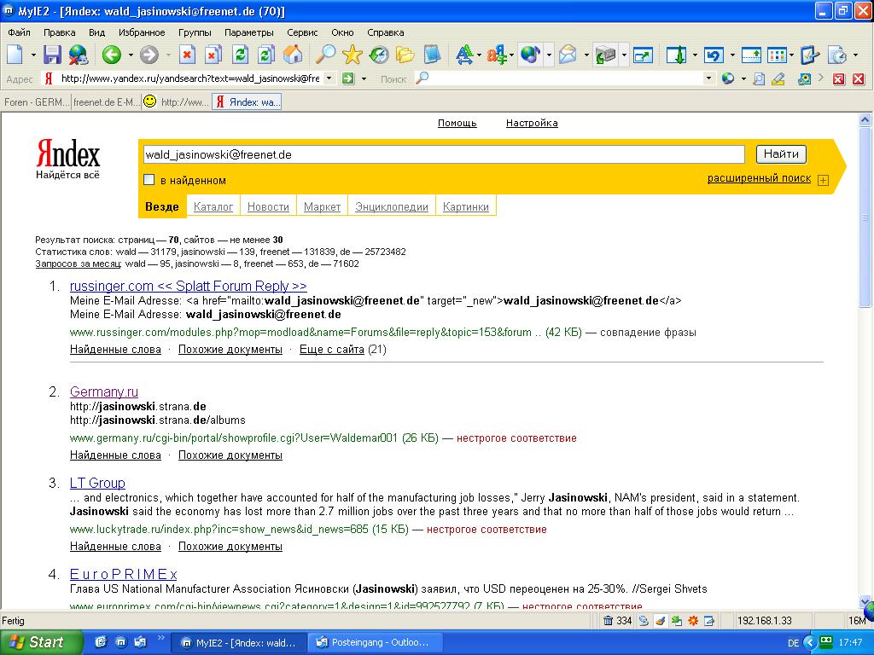The height and width of the screenshot is (655, 874).
Task: Open the mail icon dropdown arrow
Action: click(586, 55)
